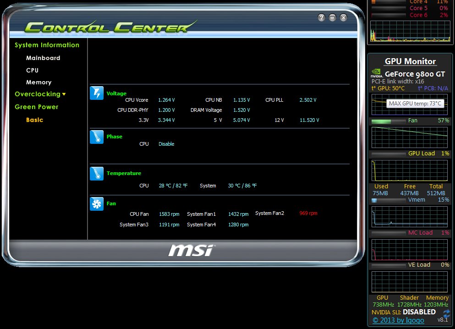Click the System Fan4 speed 1280 rpm
Viewport: 455px width, 329px height.
238,225
